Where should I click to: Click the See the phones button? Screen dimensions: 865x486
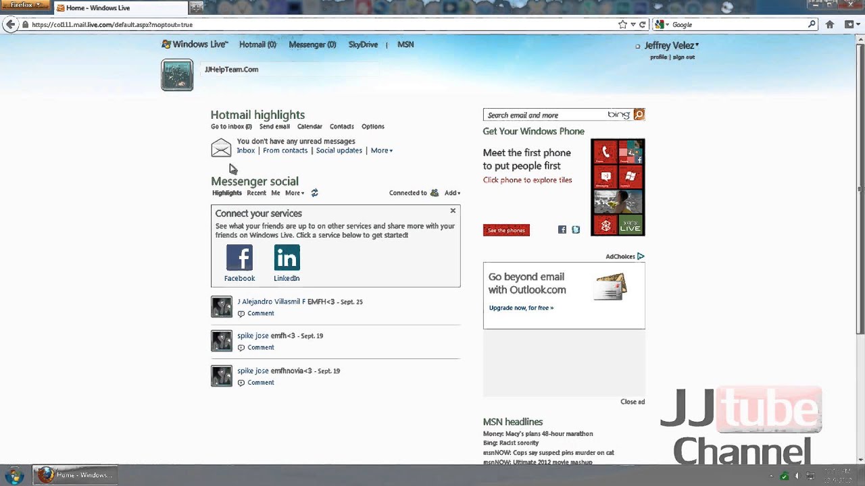(x=506, y=230)
